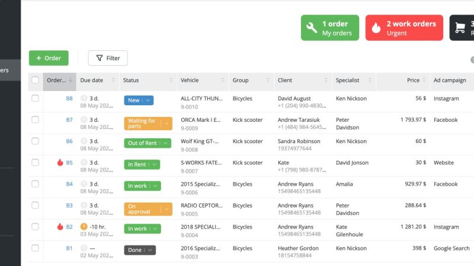Check the box for order B7
This screenshot has height=266, width=474.
[35, 120]
